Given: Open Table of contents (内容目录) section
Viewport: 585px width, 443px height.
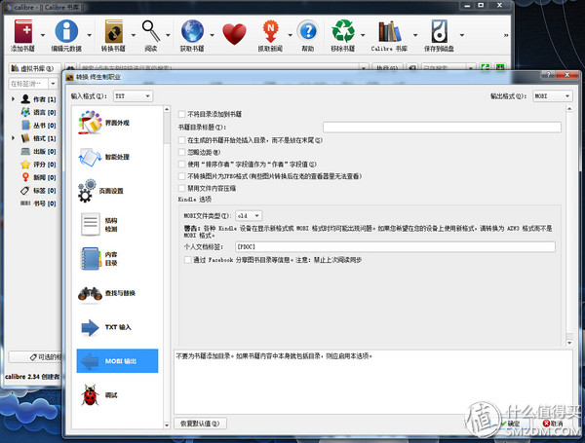Looking at the screenshot, I should click(117, 259).
